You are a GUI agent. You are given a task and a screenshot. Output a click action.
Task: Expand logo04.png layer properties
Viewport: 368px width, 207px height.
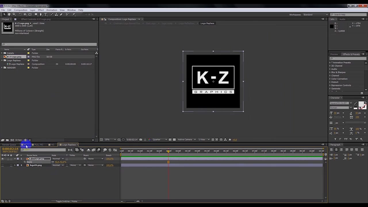pos(15,165)
